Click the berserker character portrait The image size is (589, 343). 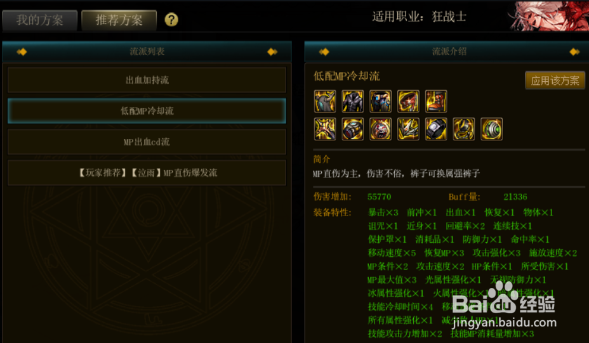click(x=548, y=16)
